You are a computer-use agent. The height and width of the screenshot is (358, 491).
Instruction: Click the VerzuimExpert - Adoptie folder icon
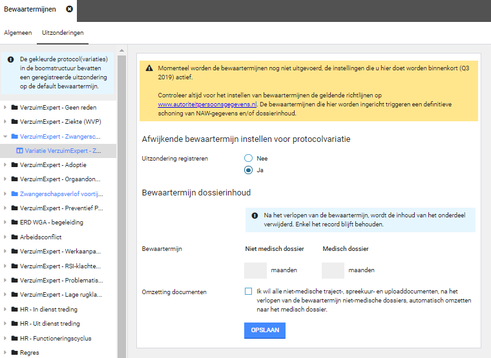tap(14, 164)
